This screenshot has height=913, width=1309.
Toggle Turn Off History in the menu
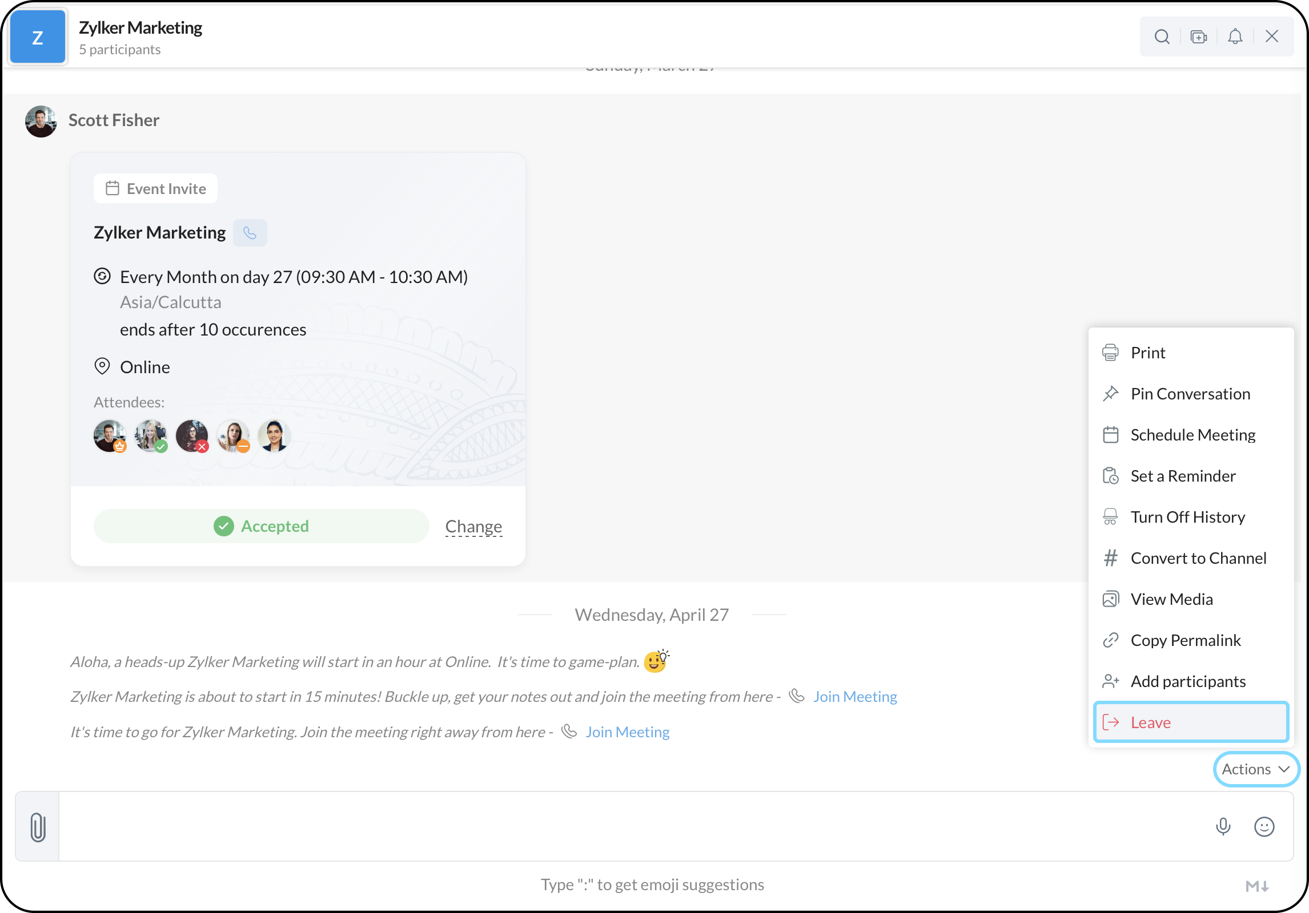click(1187, 517)
